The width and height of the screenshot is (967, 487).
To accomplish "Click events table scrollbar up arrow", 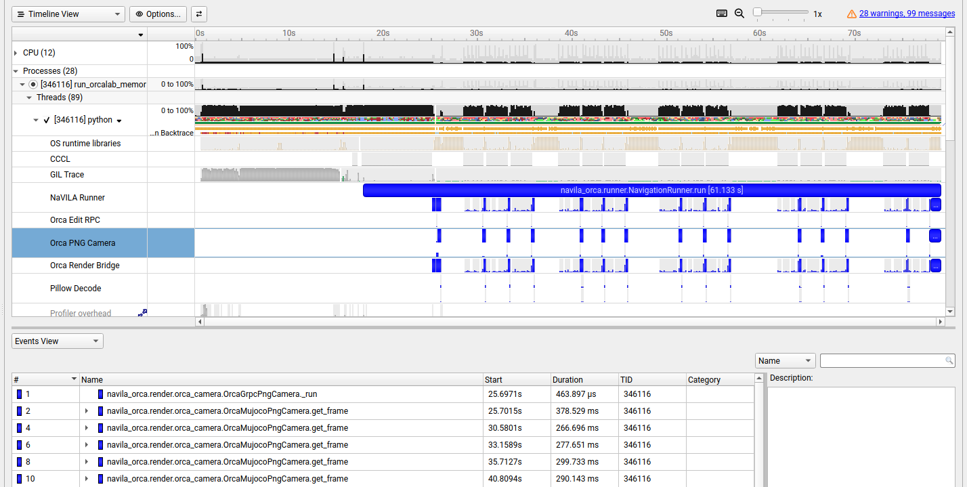I will click(759, 379).
